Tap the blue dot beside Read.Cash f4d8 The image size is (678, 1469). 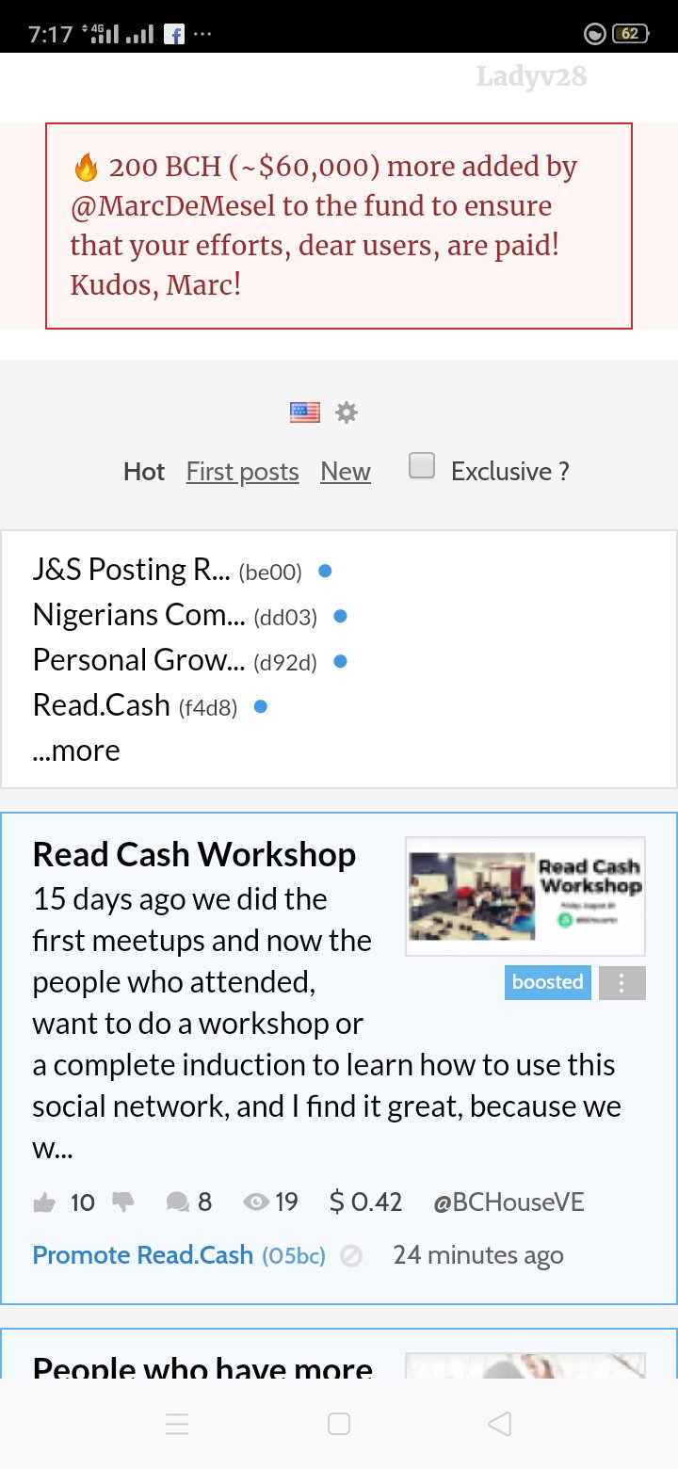coord(261,706)
